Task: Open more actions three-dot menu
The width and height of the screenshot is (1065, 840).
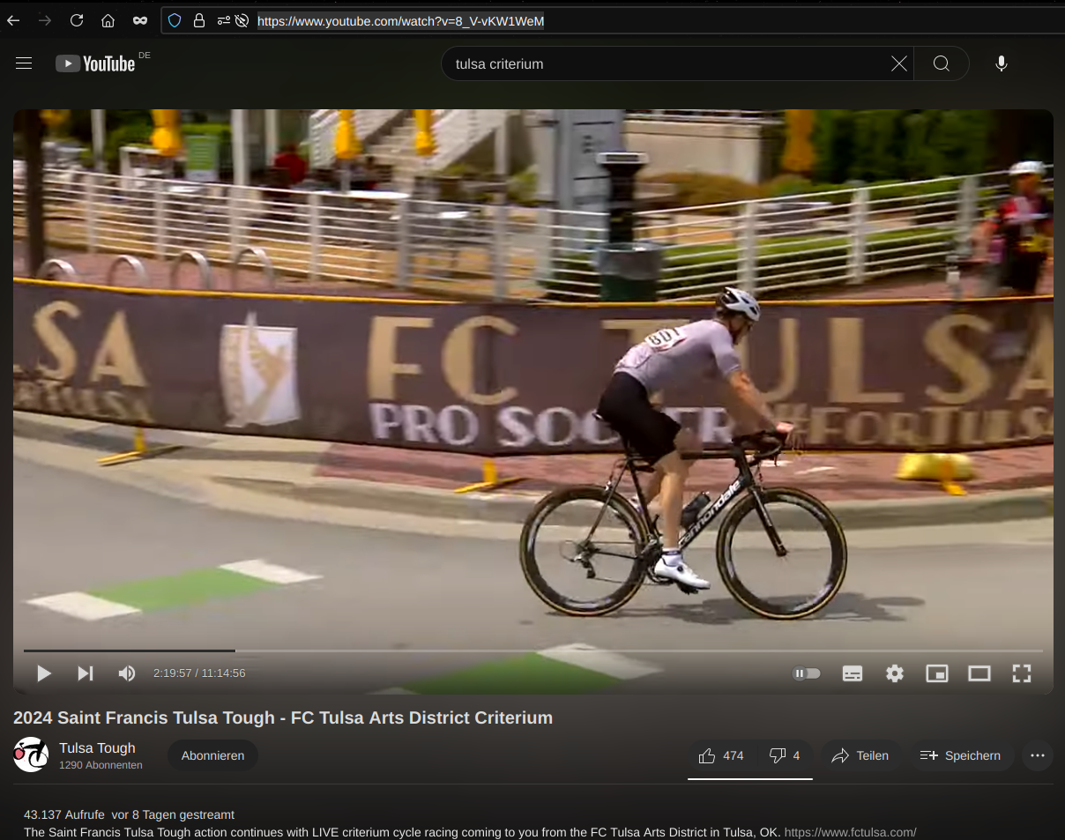Action: tap(1038, 755)
